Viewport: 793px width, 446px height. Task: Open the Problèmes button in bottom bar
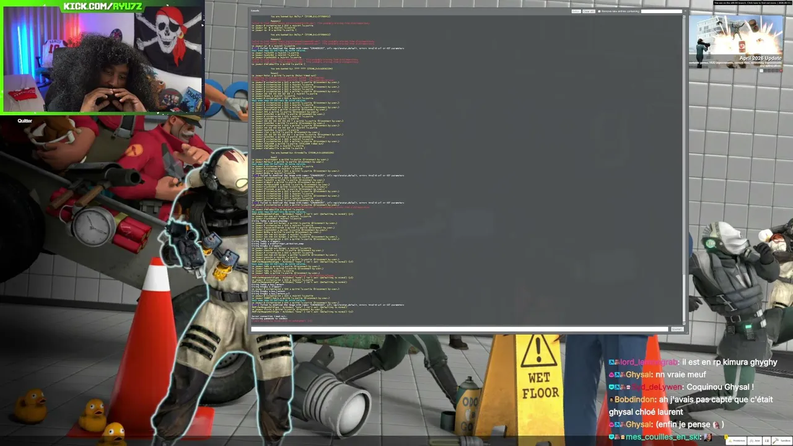tap(736, 440)
